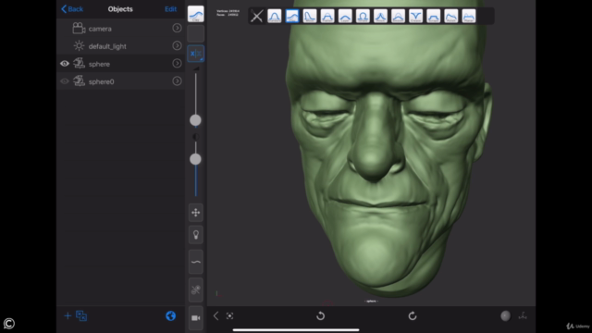The image size is (592, 333).
Task: Go back with the Back button
Action: pyautogui.click(x=72, y=8)
